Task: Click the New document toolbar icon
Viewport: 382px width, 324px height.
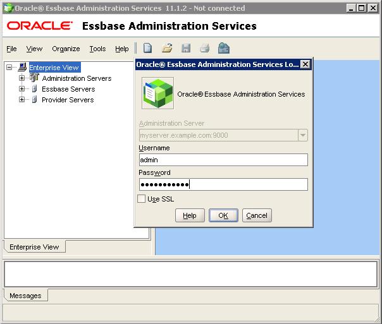Action: [147, 48]
